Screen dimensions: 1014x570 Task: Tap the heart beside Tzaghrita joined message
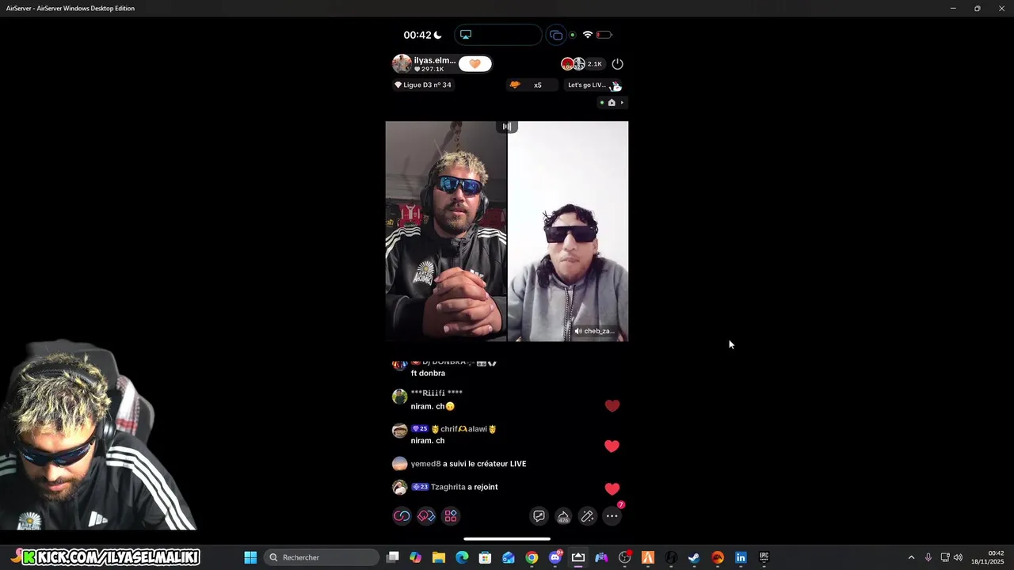612,489
